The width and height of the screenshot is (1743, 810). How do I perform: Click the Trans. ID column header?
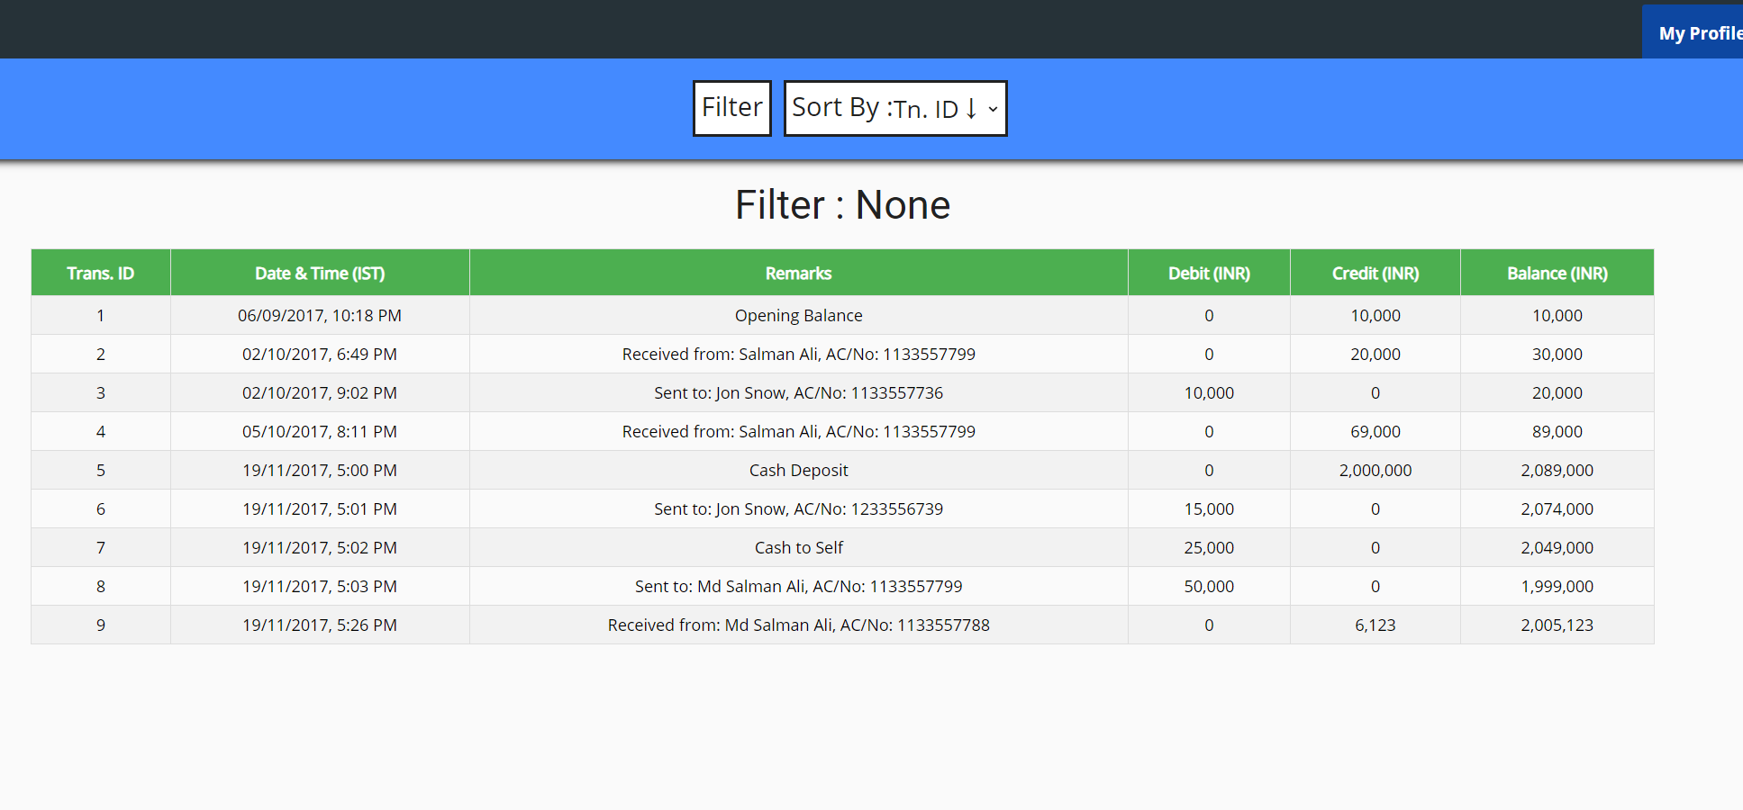point(100,274)
